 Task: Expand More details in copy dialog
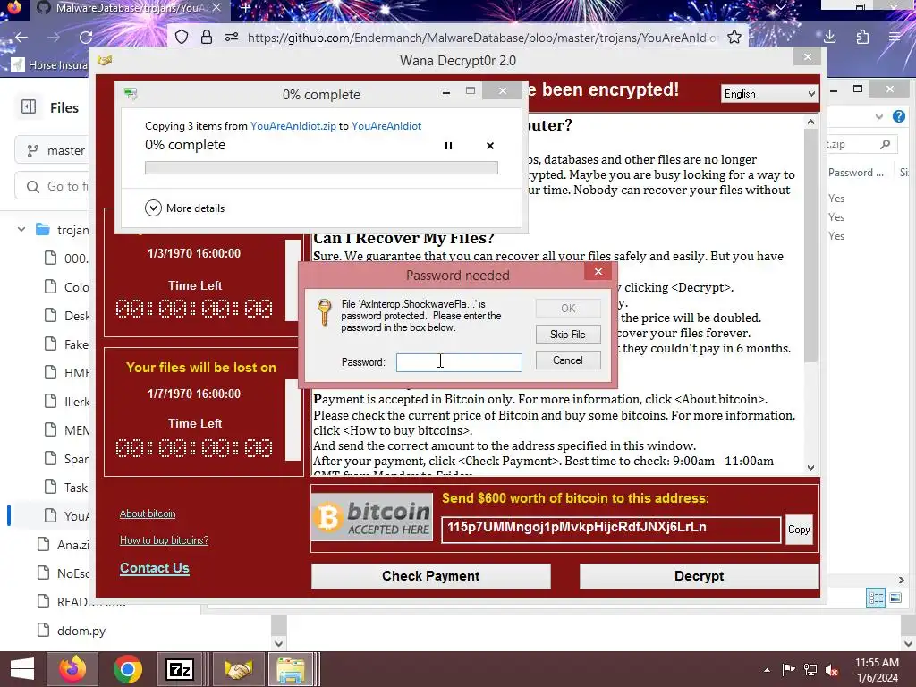point(184,208)
